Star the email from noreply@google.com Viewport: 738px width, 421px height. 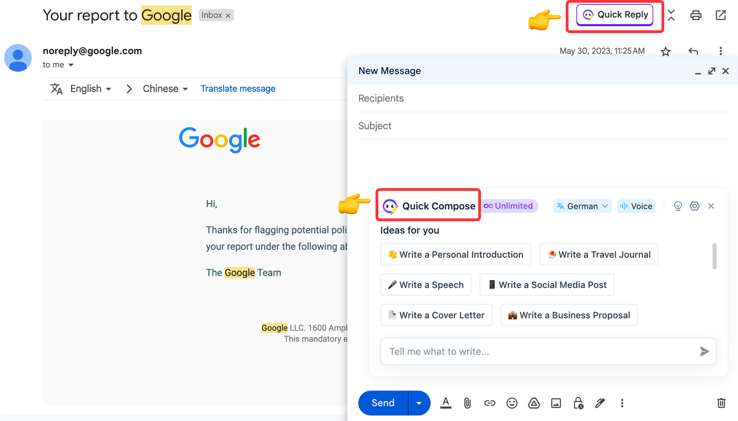tap(665, 51)
